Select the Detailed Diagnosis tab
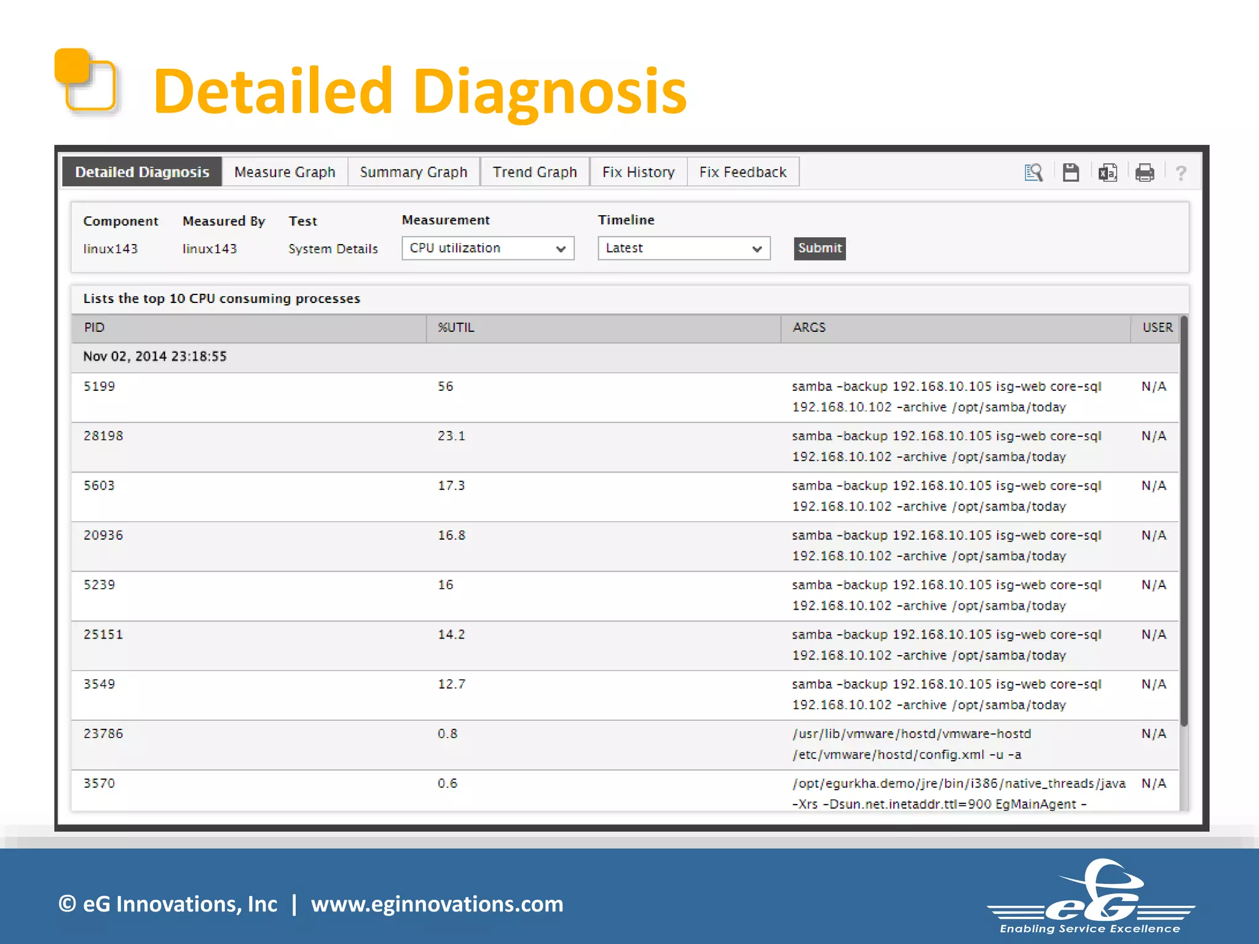The height and width of the screenshot is (944, 1259). coord(142,172)
